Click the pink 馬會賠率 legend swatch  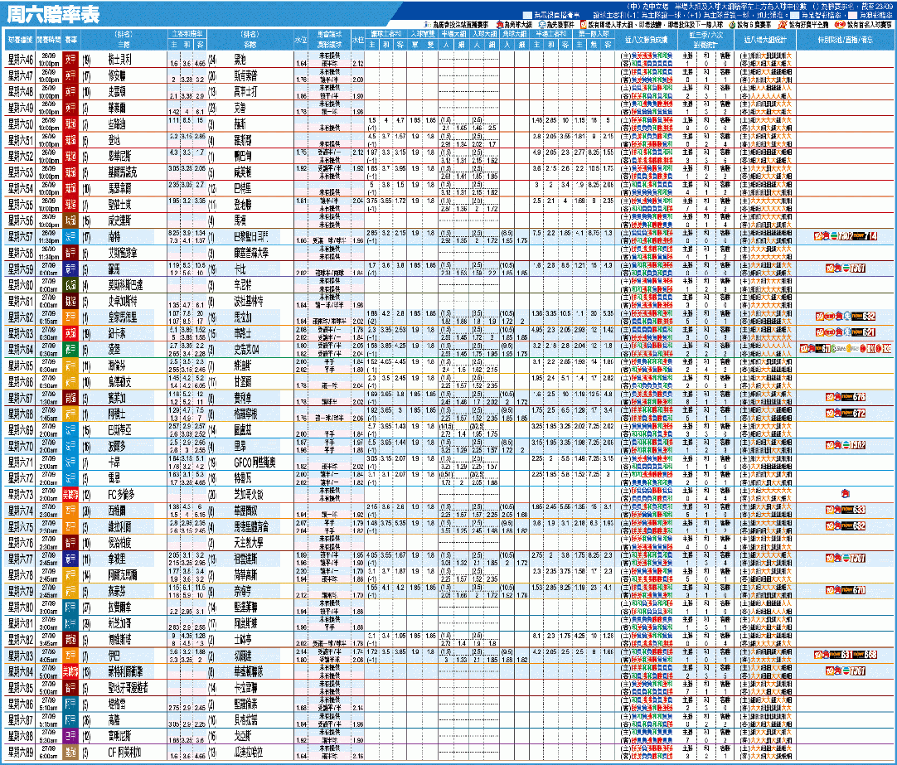pos(852,16)
